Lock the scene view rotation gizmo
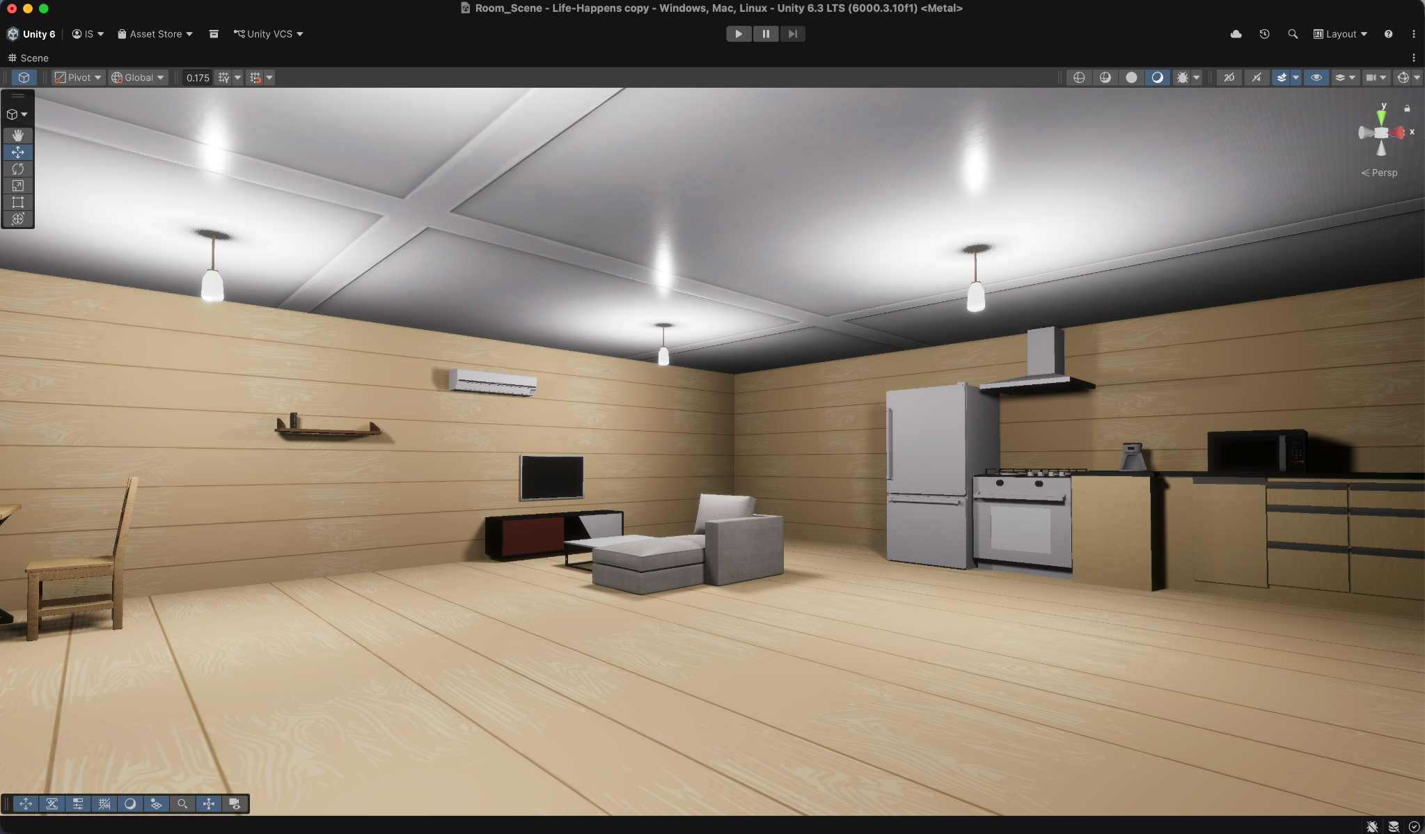Screen dimensions: 1425x834 pos(1407,108)
